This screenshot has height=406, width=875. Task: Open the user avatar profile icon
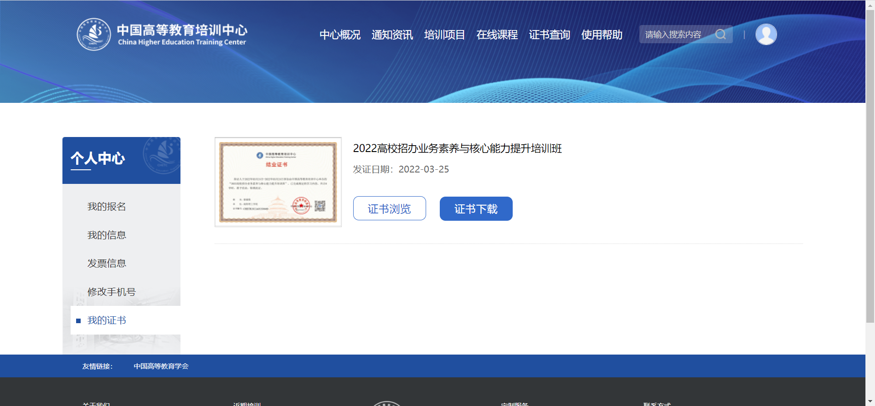766,35
